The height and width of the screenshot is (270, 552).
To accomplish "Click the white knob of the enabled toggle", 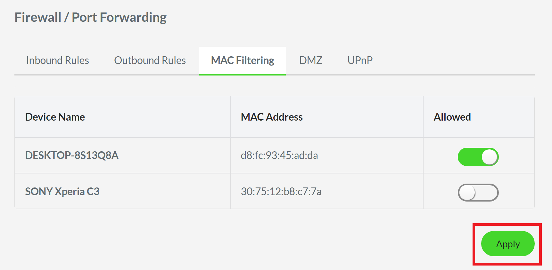I will click(x=489, y=157).
